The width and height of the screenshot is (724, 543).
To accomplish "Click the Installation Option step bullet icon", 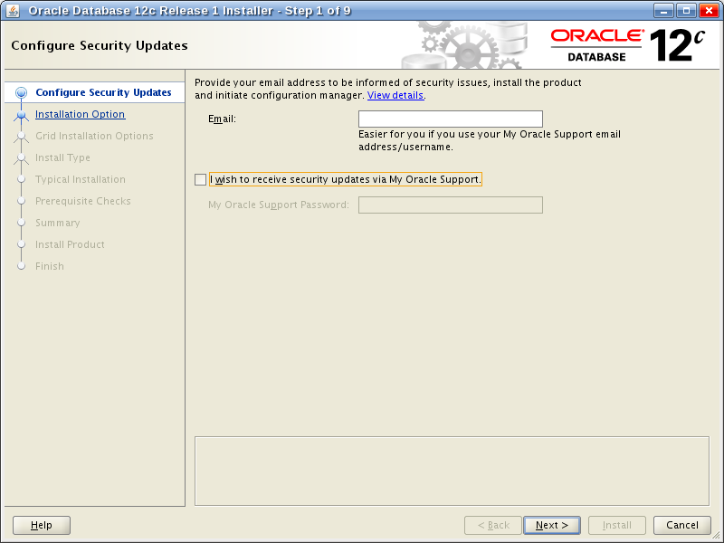I will pyautogui.click(x=22, y=115).
